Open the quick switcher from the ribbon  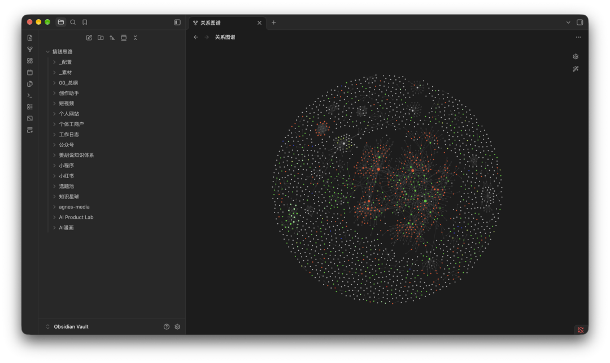pos(30,38)
